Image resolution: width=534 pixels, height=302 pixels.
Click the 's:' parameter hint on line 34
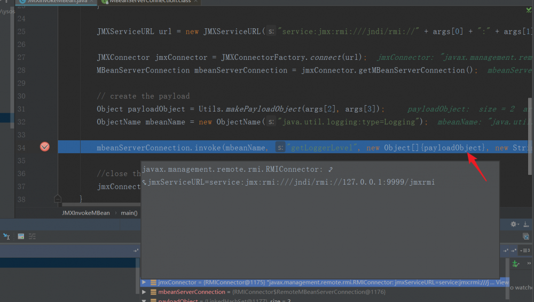(x=280, y=147)
